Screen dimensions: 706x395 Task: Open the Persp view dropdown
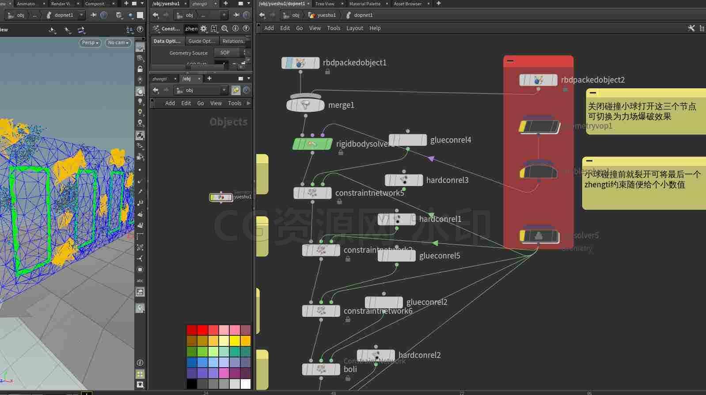coord(90,43)
